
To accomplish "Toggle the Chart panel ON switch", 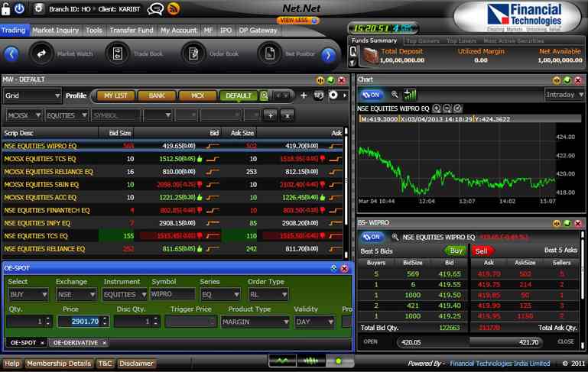I will pyautogui.click(x=372, y=95).
